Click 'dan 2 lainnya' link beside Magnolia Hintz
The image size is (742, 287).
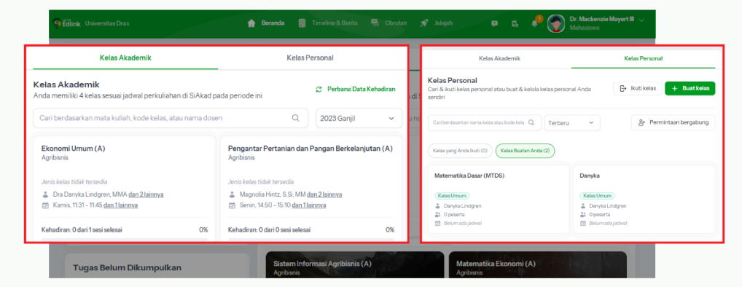click(x=324, y=194)
